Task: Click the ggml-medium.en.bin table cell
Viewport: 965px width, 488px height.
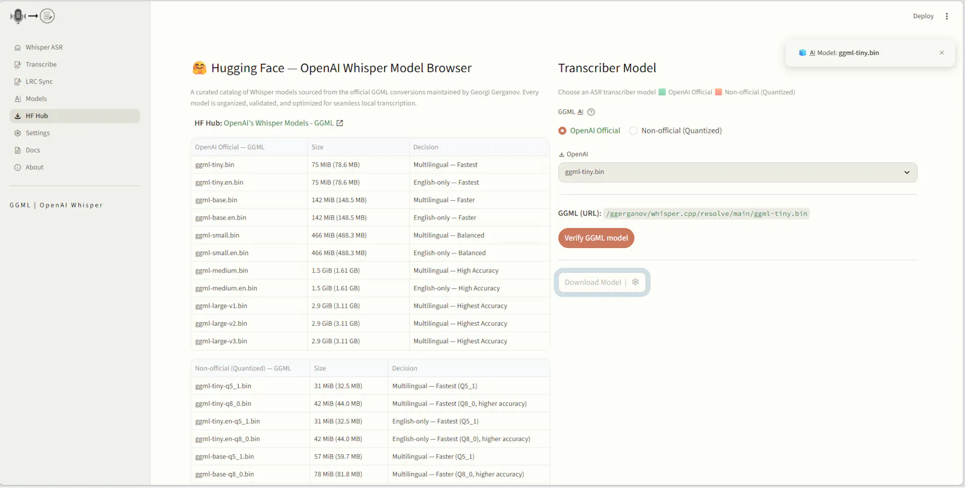Action: (x=248, y=288)
